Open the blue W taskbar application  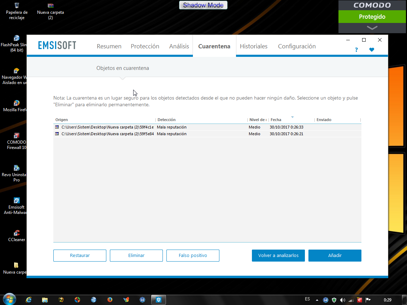[142, 300]
